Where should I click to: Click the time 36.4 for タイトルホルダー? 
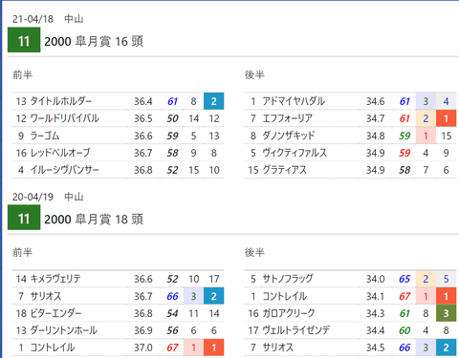click(143, 101)
